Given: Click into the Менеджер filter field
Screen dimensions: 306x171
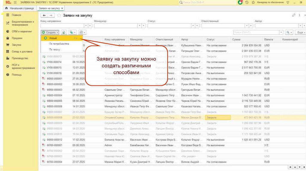Looking at the screenshot, I should tap(116, 26).
